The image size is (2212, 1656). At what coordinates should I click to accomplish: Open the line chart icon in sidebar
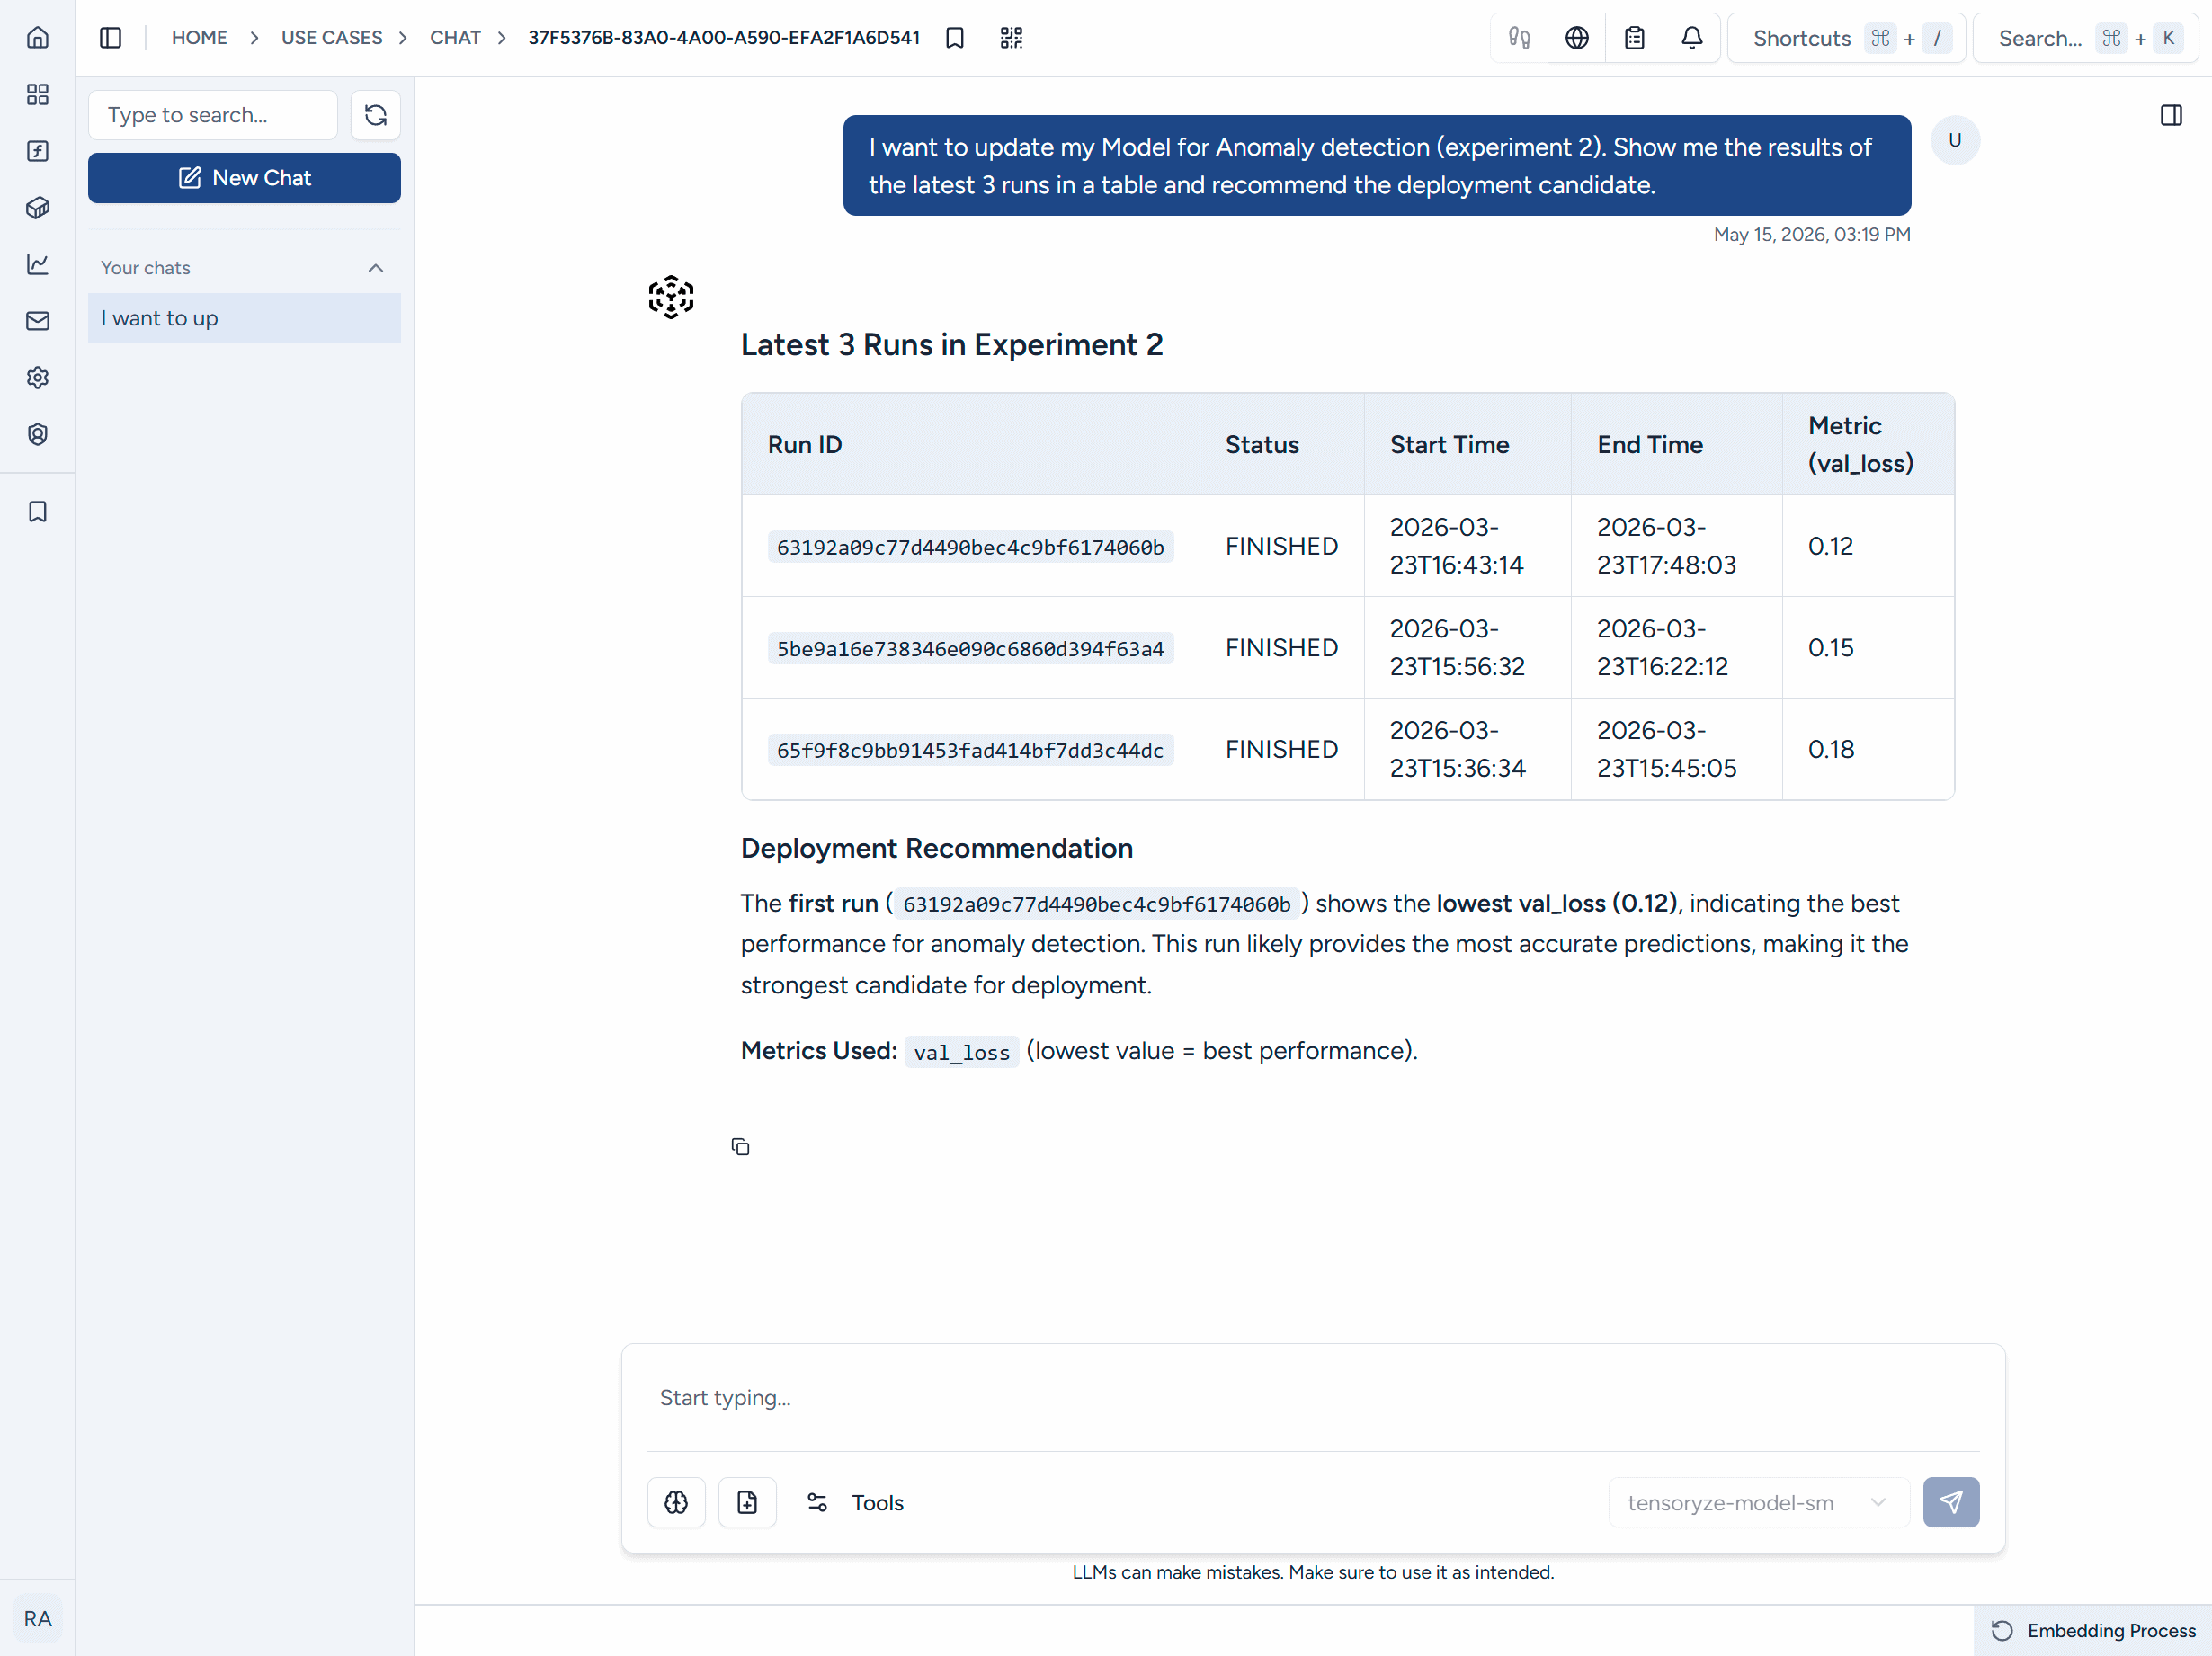[37, 264]
